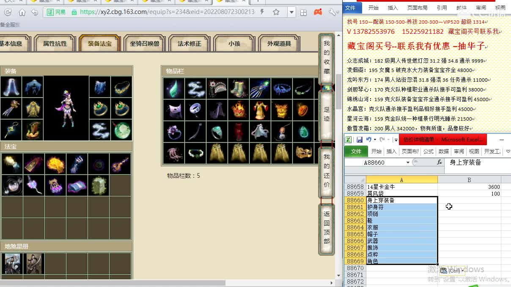Click the red cloak inventory item
The width and height of the screenshot is (511, 287).
coord(239,132)
